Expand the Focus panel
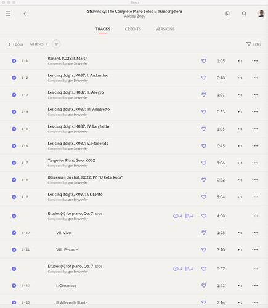 pyautogui.click(x=15, y=44)
